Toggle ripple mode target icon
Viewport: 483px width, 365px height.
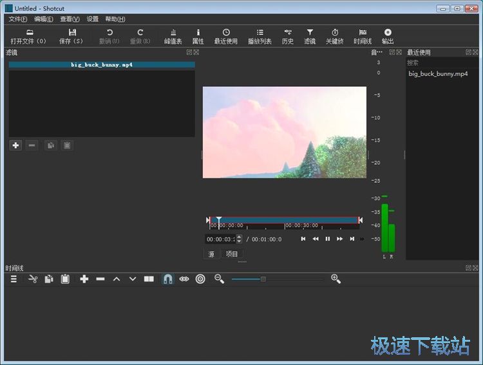click(x=200, y=279)
